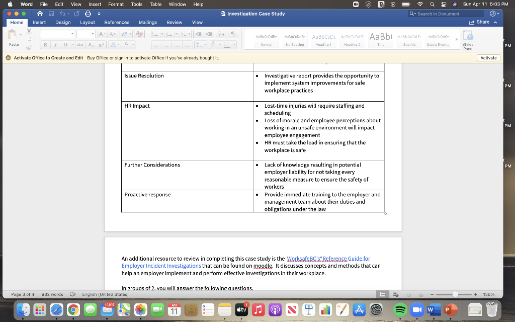Click the Activate button in the banner

pyautogui.click(x=487, y=57)
